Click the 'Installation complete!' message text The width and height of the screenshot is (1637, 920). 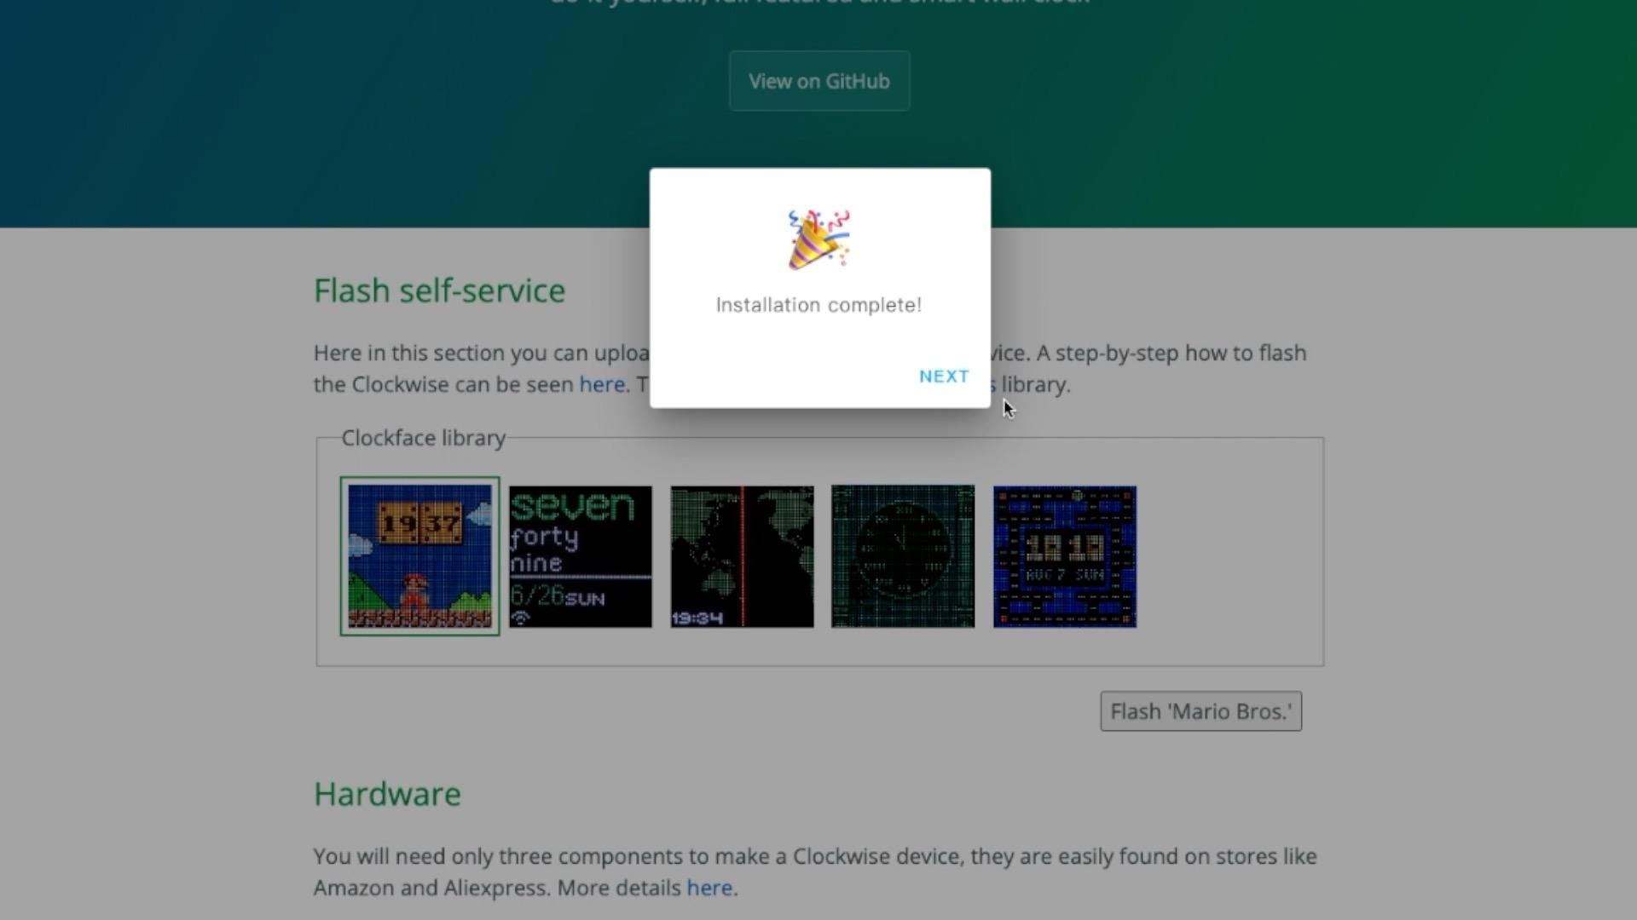818,305
